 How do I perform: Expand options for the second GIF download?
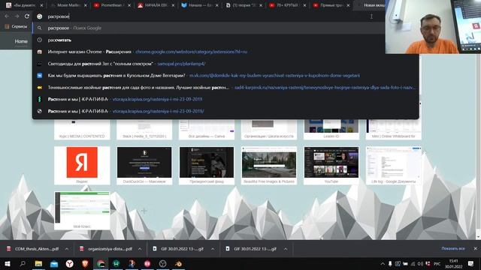click(x=286, y=249)
